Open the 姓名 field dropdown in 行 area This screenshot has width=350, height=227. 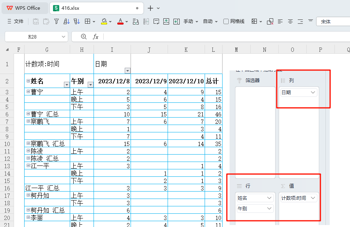[269, 198]
